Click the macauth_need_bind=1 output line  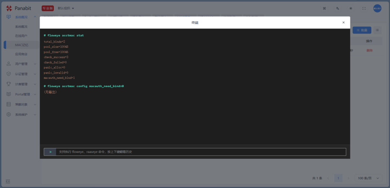(59, 78)
